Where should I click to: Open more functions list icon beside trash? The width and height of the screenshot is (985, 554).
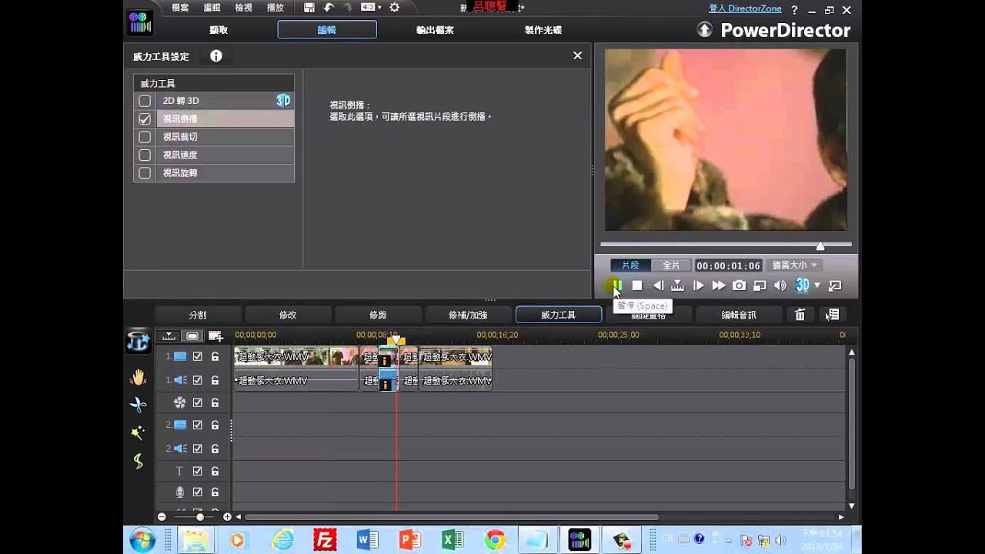pyautogui.click(x=832, y=315)
